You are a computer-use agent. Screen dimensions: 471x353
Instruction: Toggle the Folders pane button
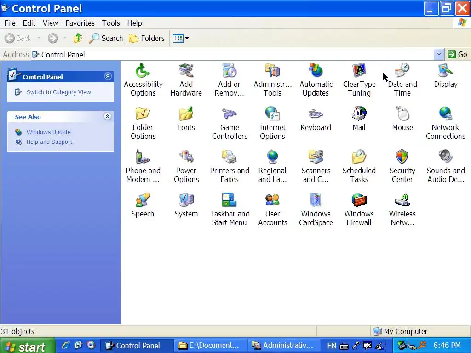(x=147, y=38)
